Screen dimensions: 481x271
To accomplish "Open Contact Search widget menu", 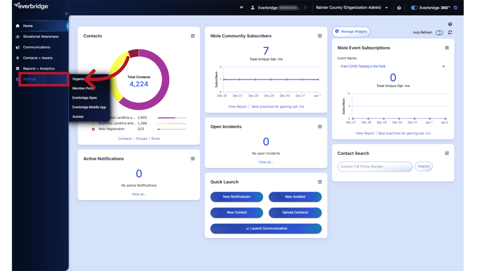I will click(447, 153).
